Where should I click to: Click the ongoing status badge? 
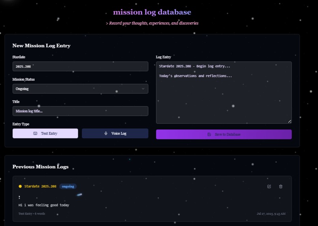click(x=68, y=186)
